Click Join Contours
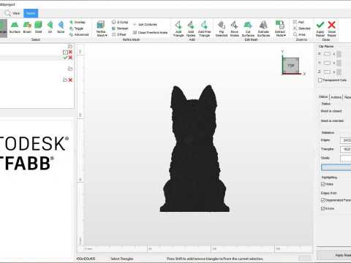Viewport: 351px width, 263px height. pos(145,24)
